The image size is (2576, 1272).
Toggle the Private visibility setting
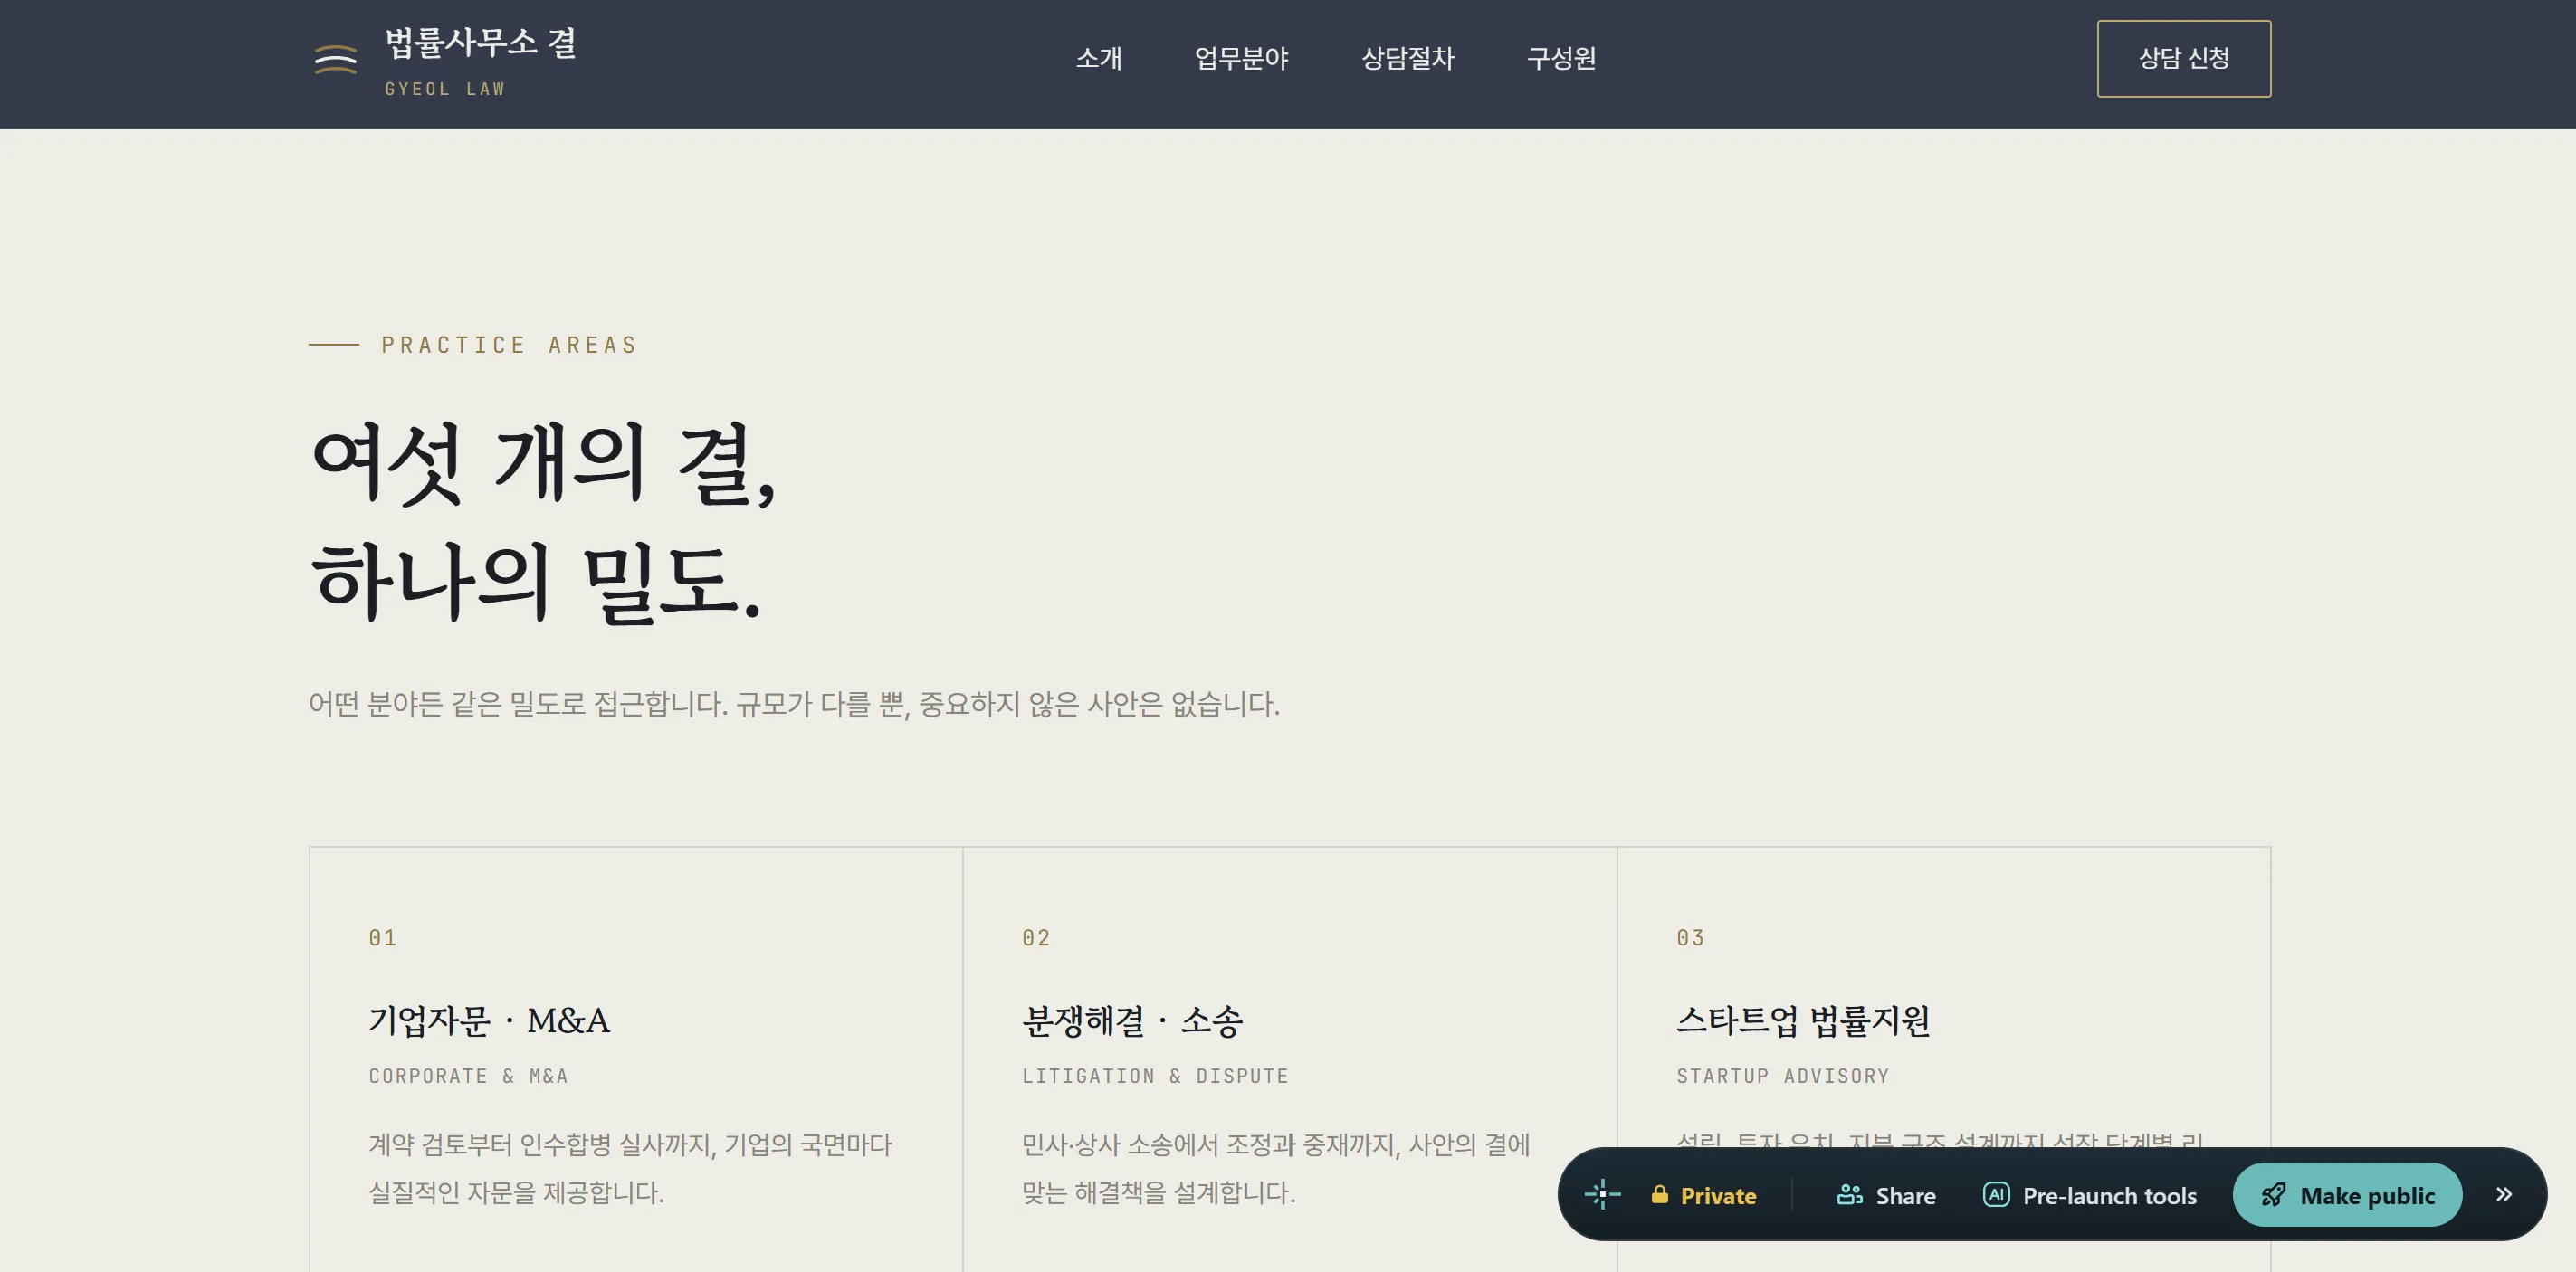[1703, 1195]
